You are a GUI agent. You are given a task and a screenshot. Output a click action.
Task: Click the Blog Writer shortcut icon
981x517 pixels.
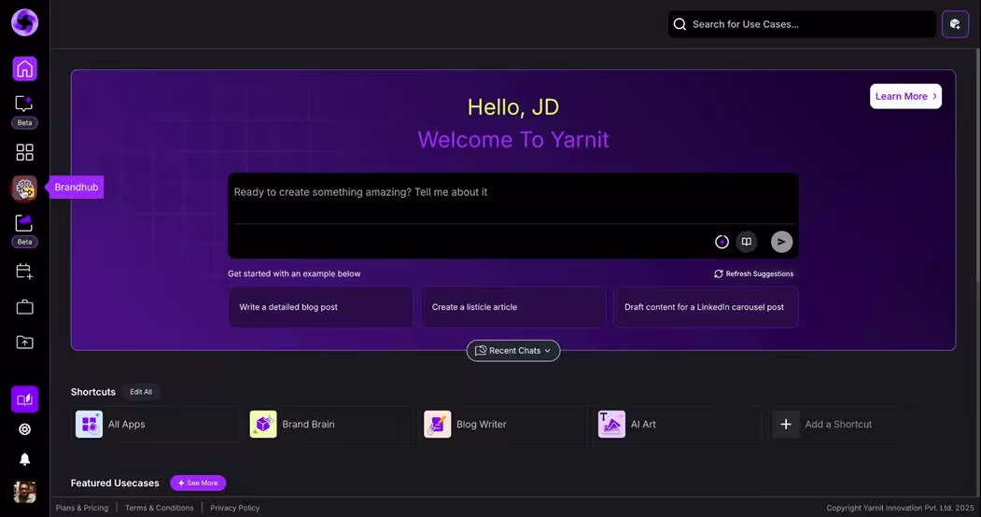coord(438,425)
